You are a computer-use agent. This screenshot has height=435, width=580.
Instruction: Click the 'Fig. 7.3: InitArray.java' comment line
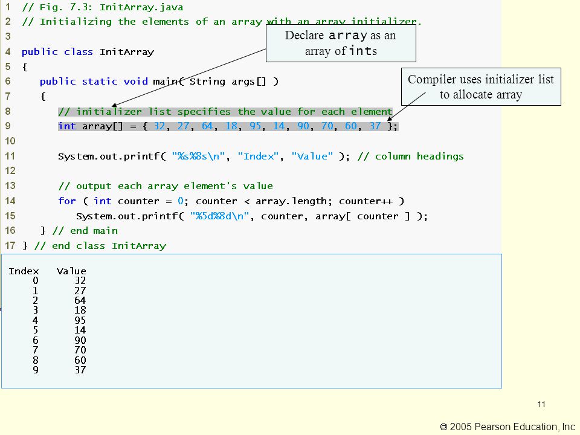click(x=103, y=7)
